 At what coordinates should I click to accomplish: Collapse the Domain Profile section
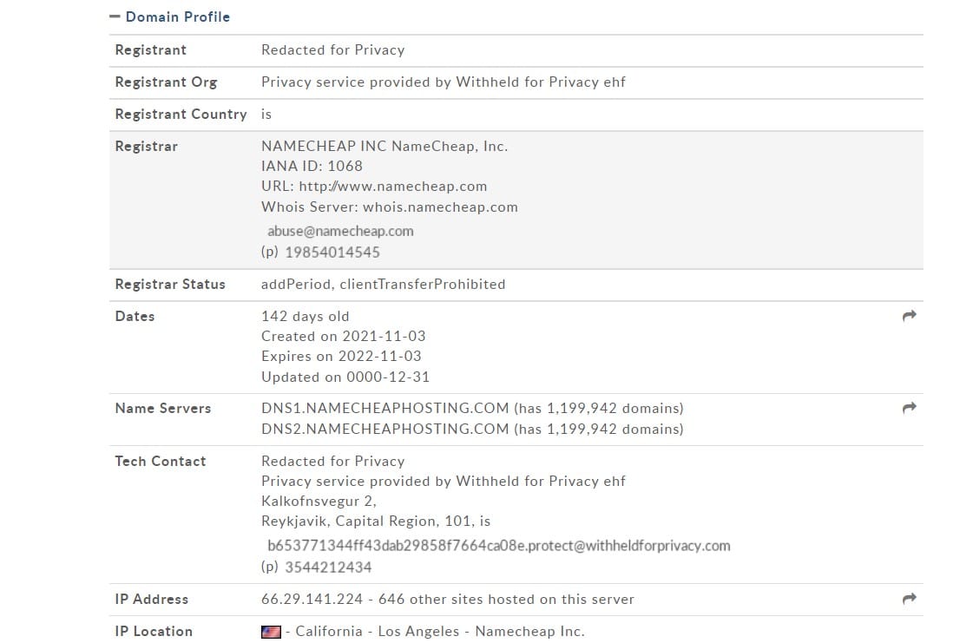(115, 17)
